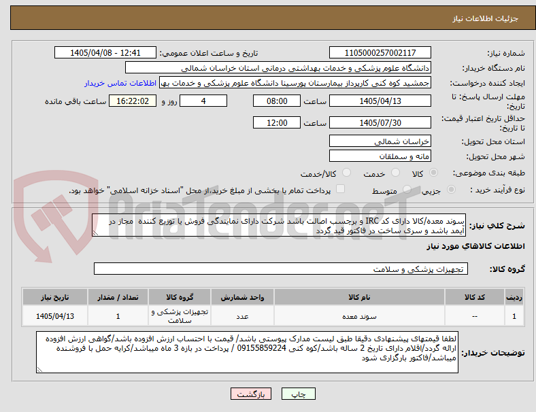Click the delivery province field خراسان شمالی
Screen dimensions: 536x412
pos(380,141)
